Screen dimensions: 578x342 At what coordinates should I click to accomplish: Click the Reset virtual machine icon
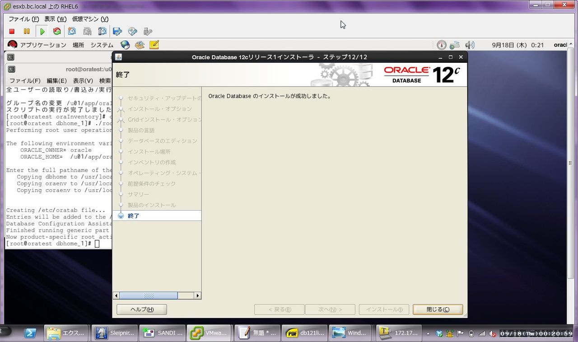57,32
